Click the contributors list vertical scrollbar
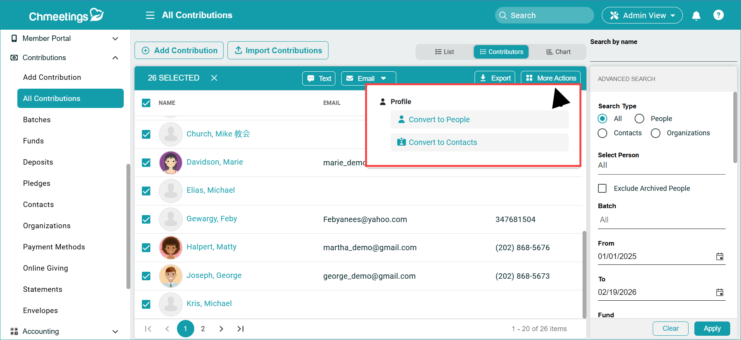Screen dimensions: 741x340 click(584, 274)
